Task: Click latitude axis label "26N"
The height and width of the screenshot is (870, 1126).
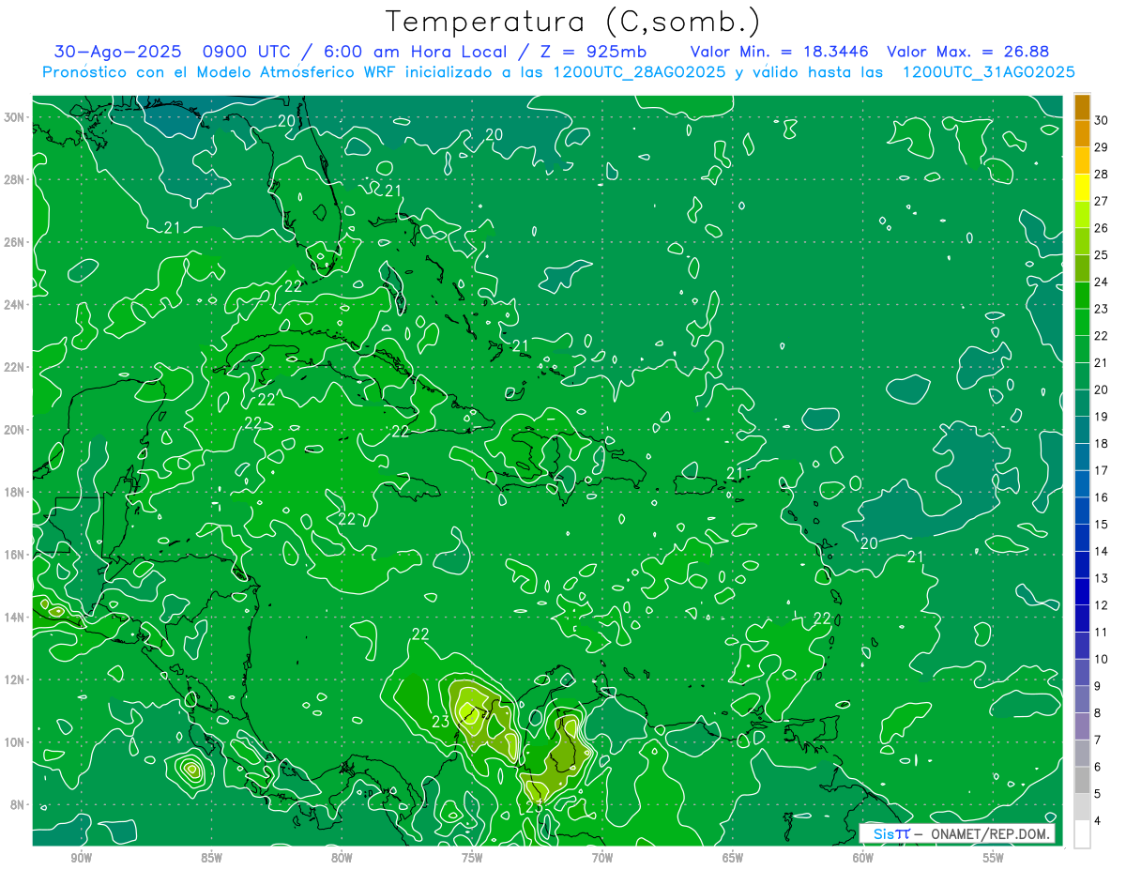Action: [15, 242]
